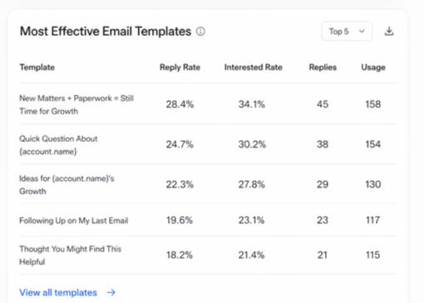Click the info icon beside Most Effective Email Templates
This screenshot has height=303, width=424.
click(200, 32)
